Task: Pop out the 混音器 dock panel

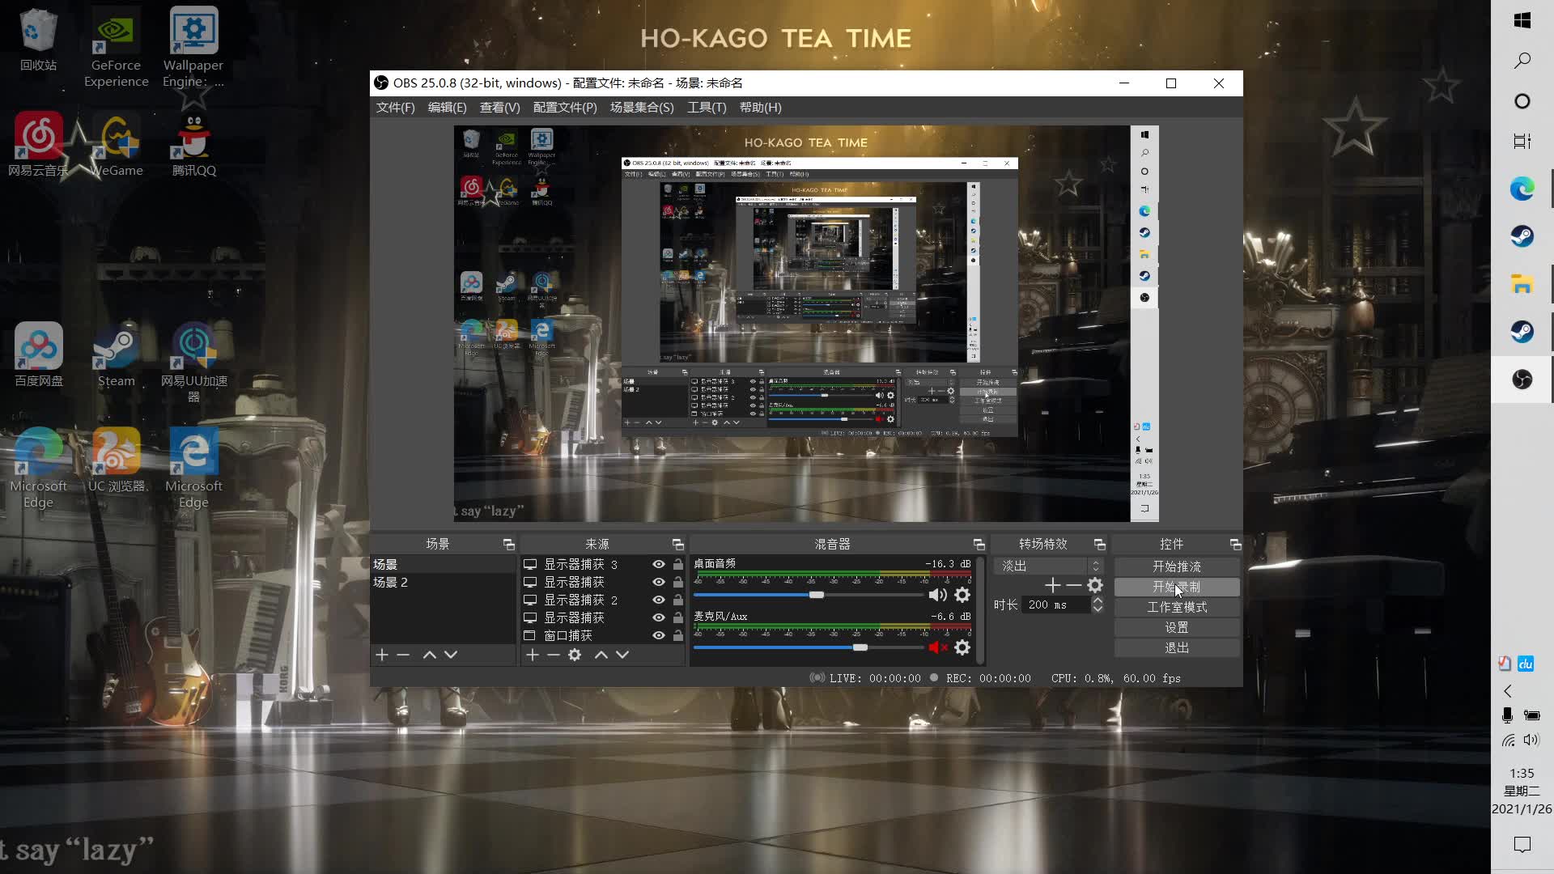Action: pos(979,544)
